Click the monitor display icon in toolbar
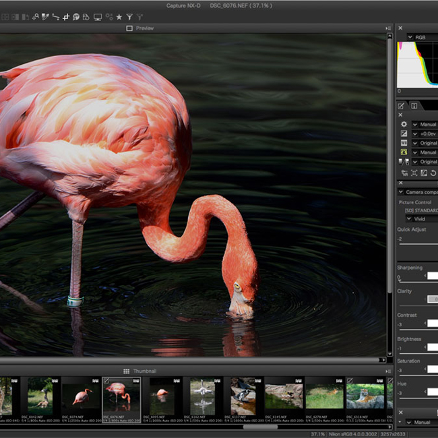This screenshot has height=438, width=438. point(97,17)
